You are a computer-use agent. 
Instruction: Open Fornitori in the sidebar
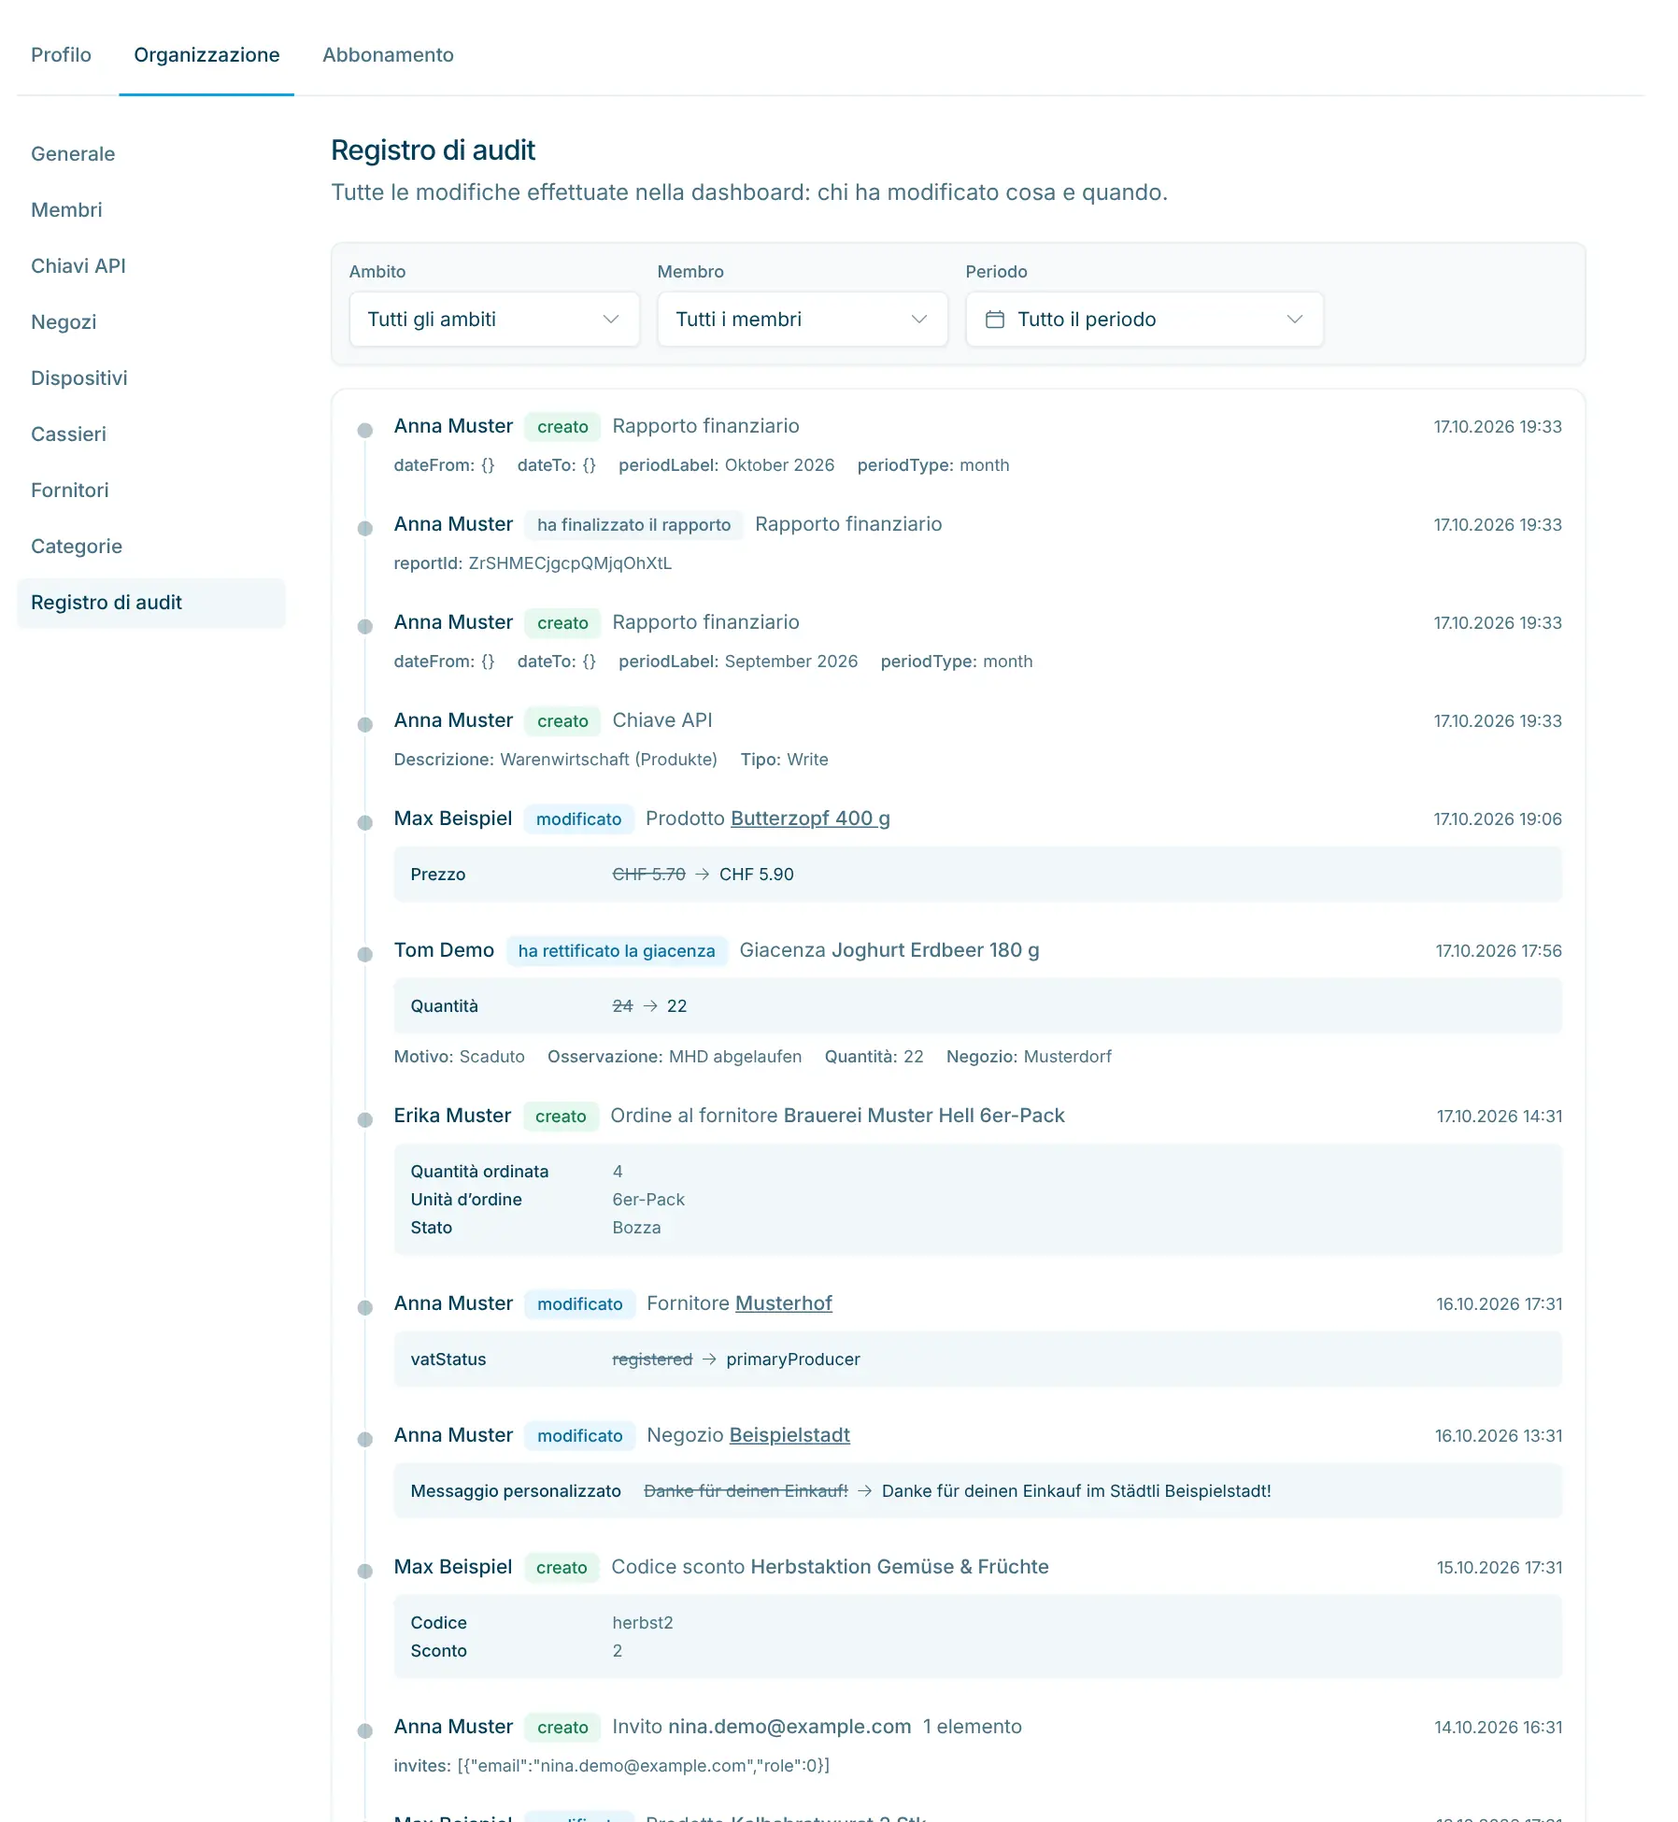click(70, 491)
